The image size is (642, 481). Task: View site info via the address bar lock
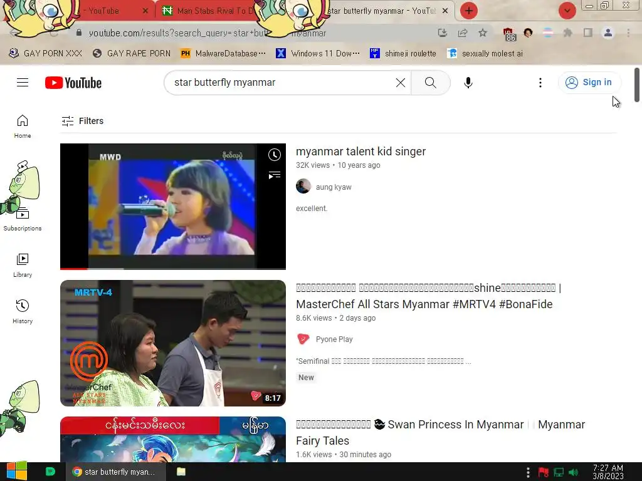point(79,33)
